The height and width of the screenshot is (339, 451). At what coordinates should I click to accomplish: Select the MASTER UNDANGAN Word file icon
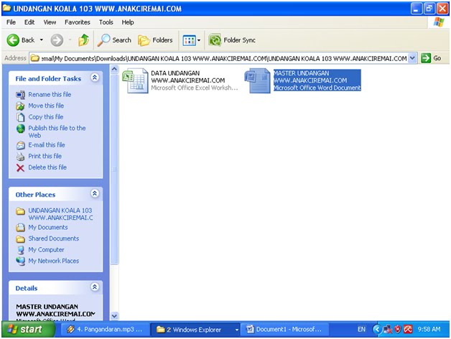coord(257,80)
